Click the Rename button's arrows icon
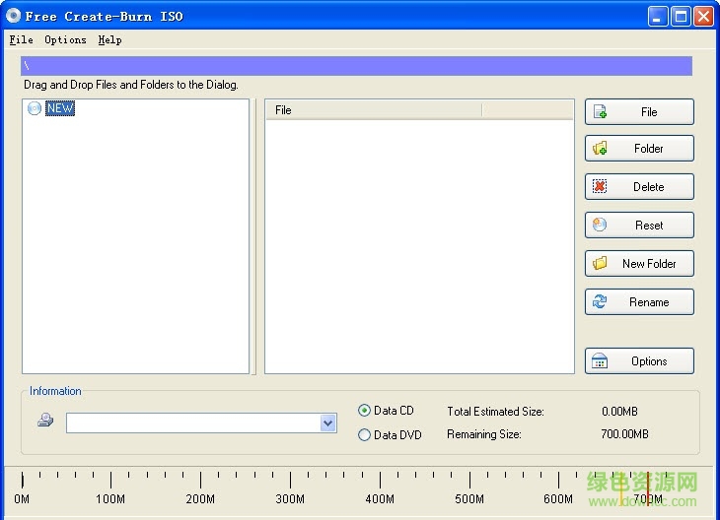Screen dimensions: 720x520 [x=600, y=302]
